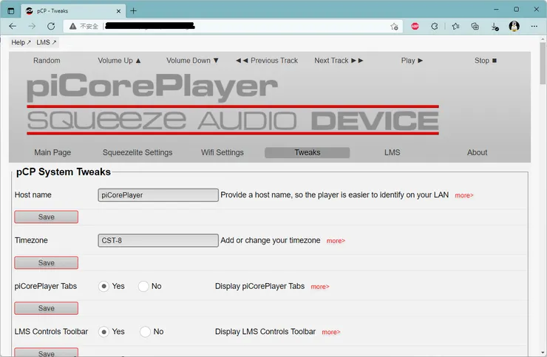The width and height of the screenshot is (547, 357).
Task: Open the user profile avatar
Action: (514, 26)
